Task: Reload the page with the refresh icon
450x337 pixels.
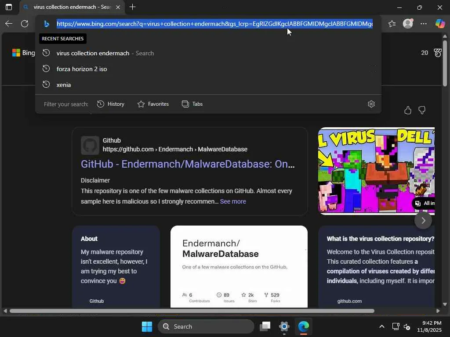Action: click(x=25, y=24)
